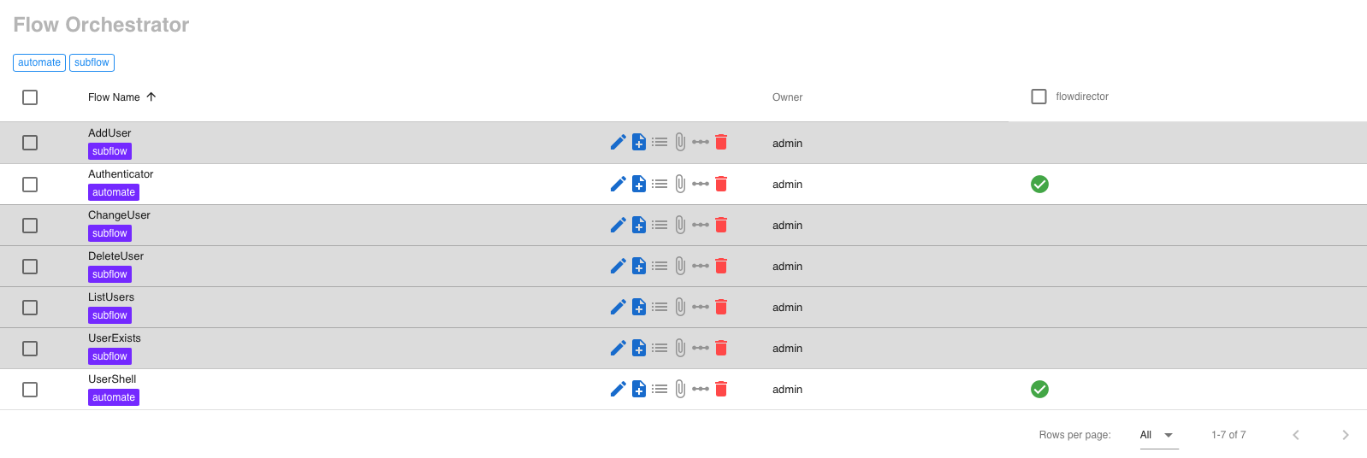Sort the table by the Flow Name column
The width and height of the screenshot is (1367, 458).
coord(114,97)
